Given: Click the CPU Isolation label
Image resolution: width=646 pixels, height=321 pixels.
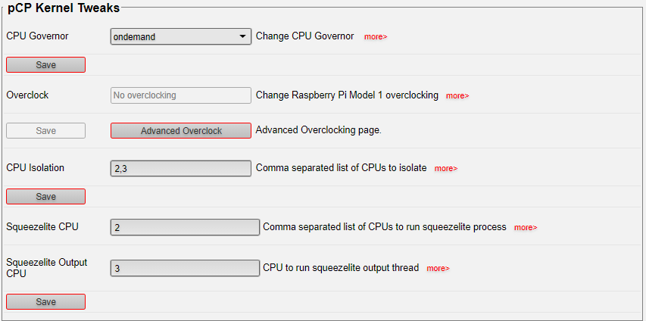Looking at the screenshot, I should click(x=36, y=168).
